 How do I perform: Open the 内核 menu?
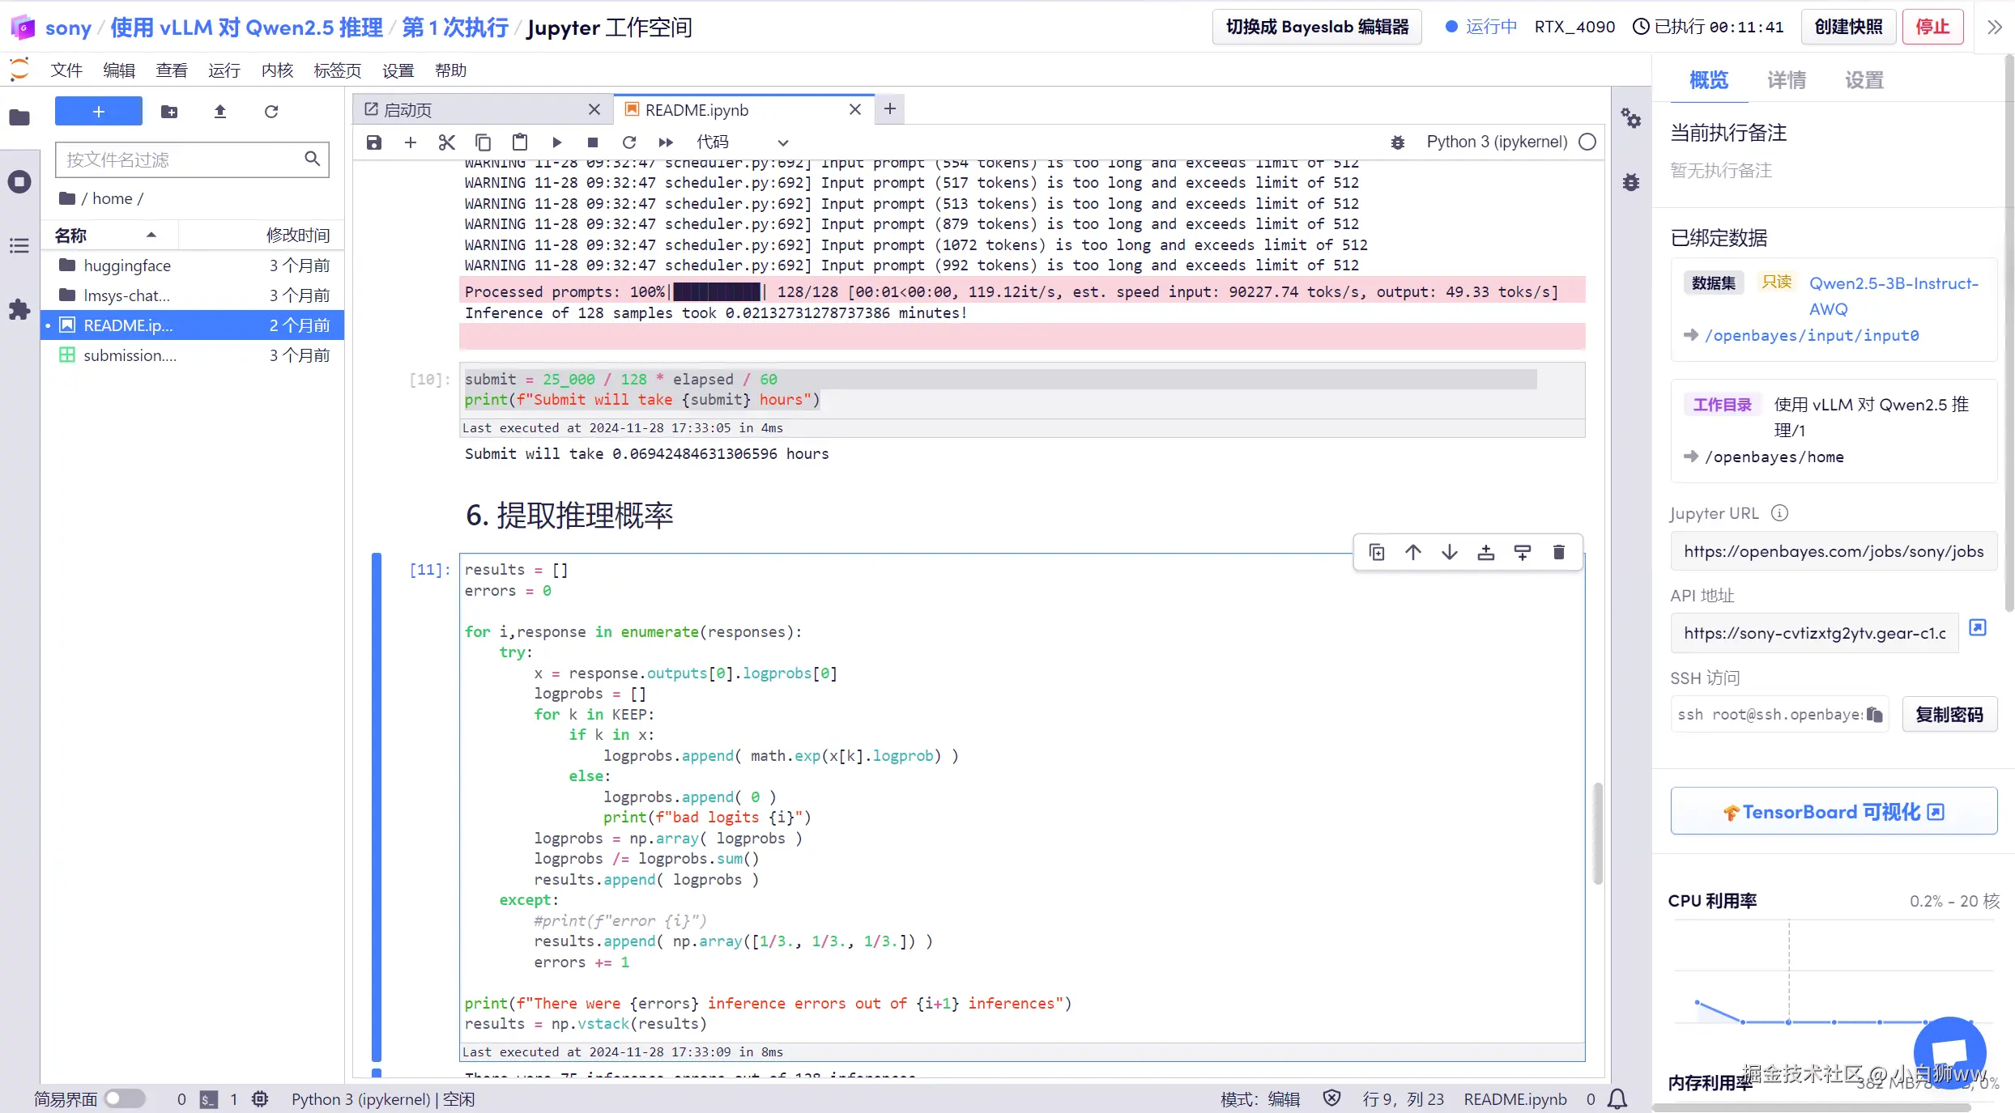277,70
